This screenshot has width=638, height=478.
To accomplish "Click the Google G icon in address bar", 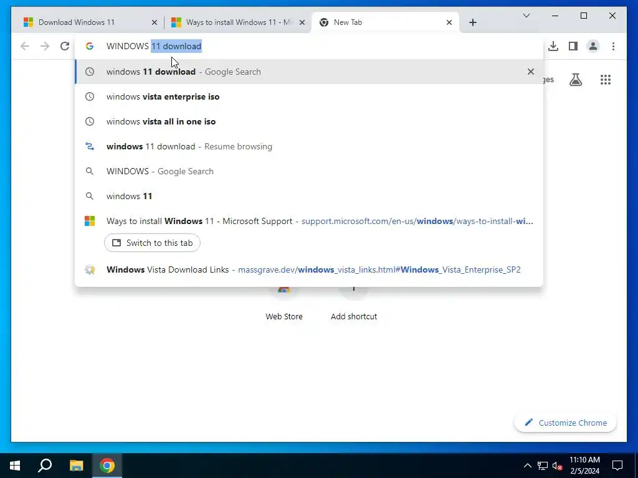I will click(90, 46).
